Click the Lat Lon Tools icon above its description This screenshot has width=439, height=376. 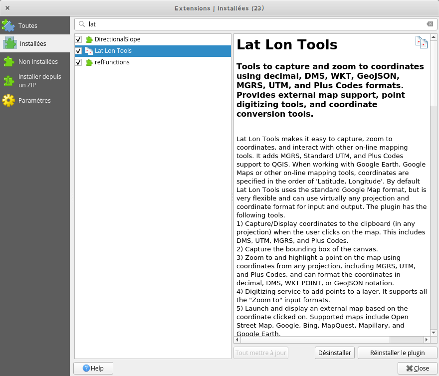(421, 42)
